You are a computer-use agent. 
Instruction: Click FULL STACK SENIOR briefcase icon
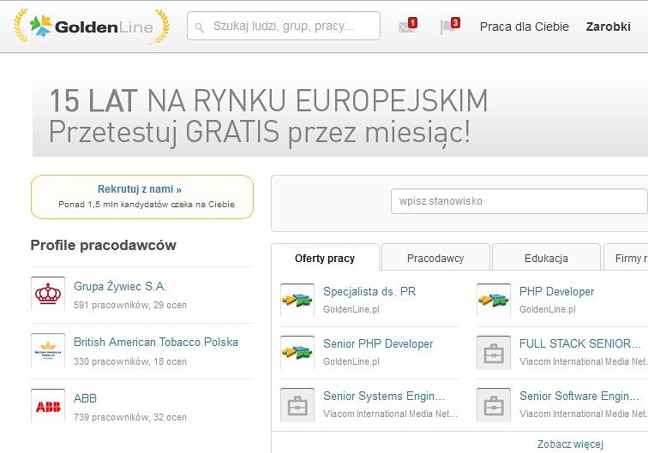point(494,352)
